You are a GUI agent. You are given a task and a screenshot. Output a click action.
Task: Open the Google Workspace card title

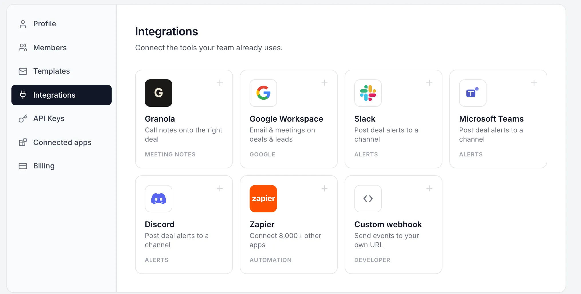[x=286, y=119]
